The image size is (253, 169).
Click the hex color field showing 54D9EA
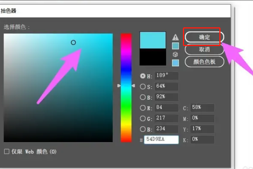coord(161,140)
